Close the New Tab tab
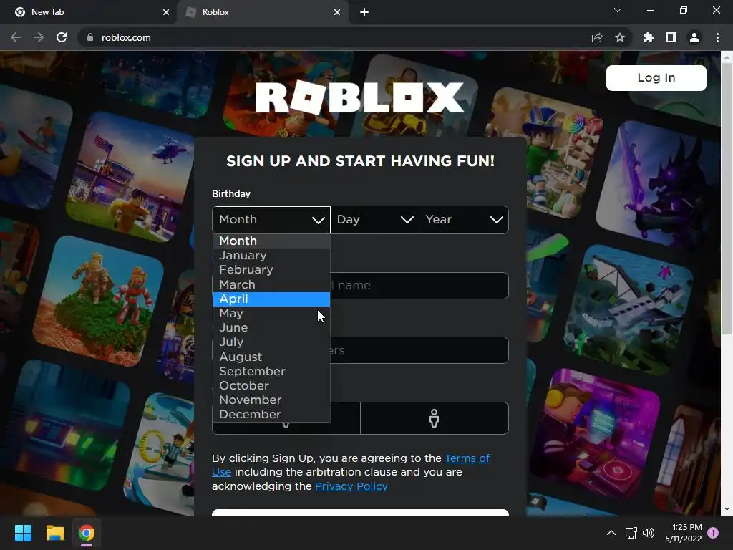The height and width of the screenshot is (550, 733). tap(166, 12)
